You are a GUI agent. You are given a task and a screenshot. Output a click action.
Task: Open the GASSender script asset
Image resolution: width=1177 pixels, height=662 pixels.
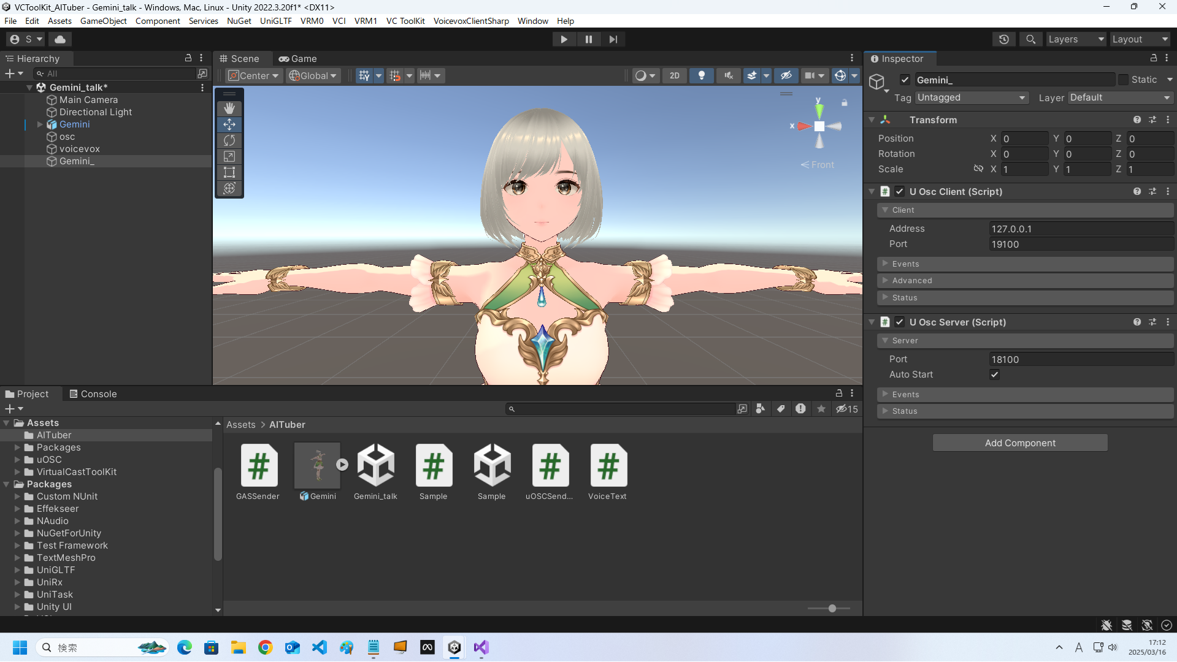258,472
